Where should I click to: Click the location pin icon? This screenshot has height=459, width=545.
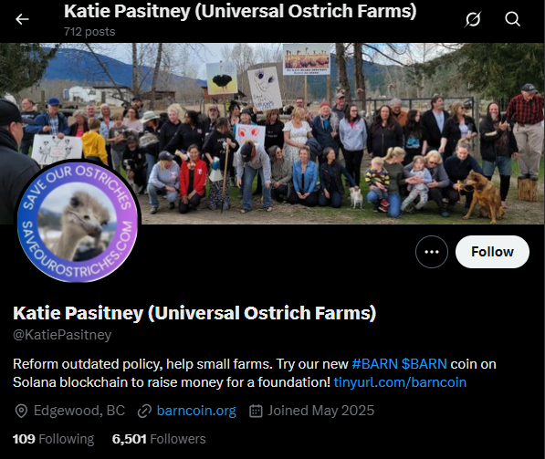pyautogui.click(x=21, y=411)
